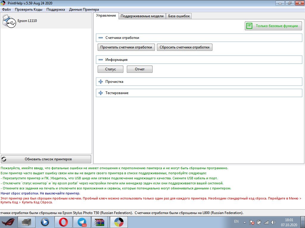The width and height of the screenshot is (305, 228).
Task: Click Сбросить счетчики отработки button
Action: [x=185, y=47]
